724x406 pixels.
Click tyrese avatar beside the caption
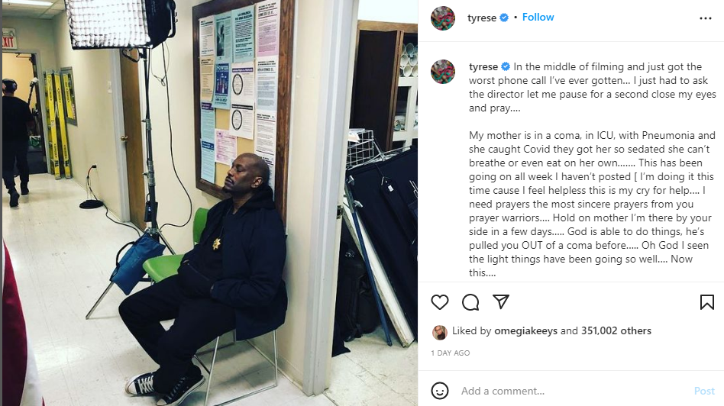pyautogui.click(x=443, y=72)
